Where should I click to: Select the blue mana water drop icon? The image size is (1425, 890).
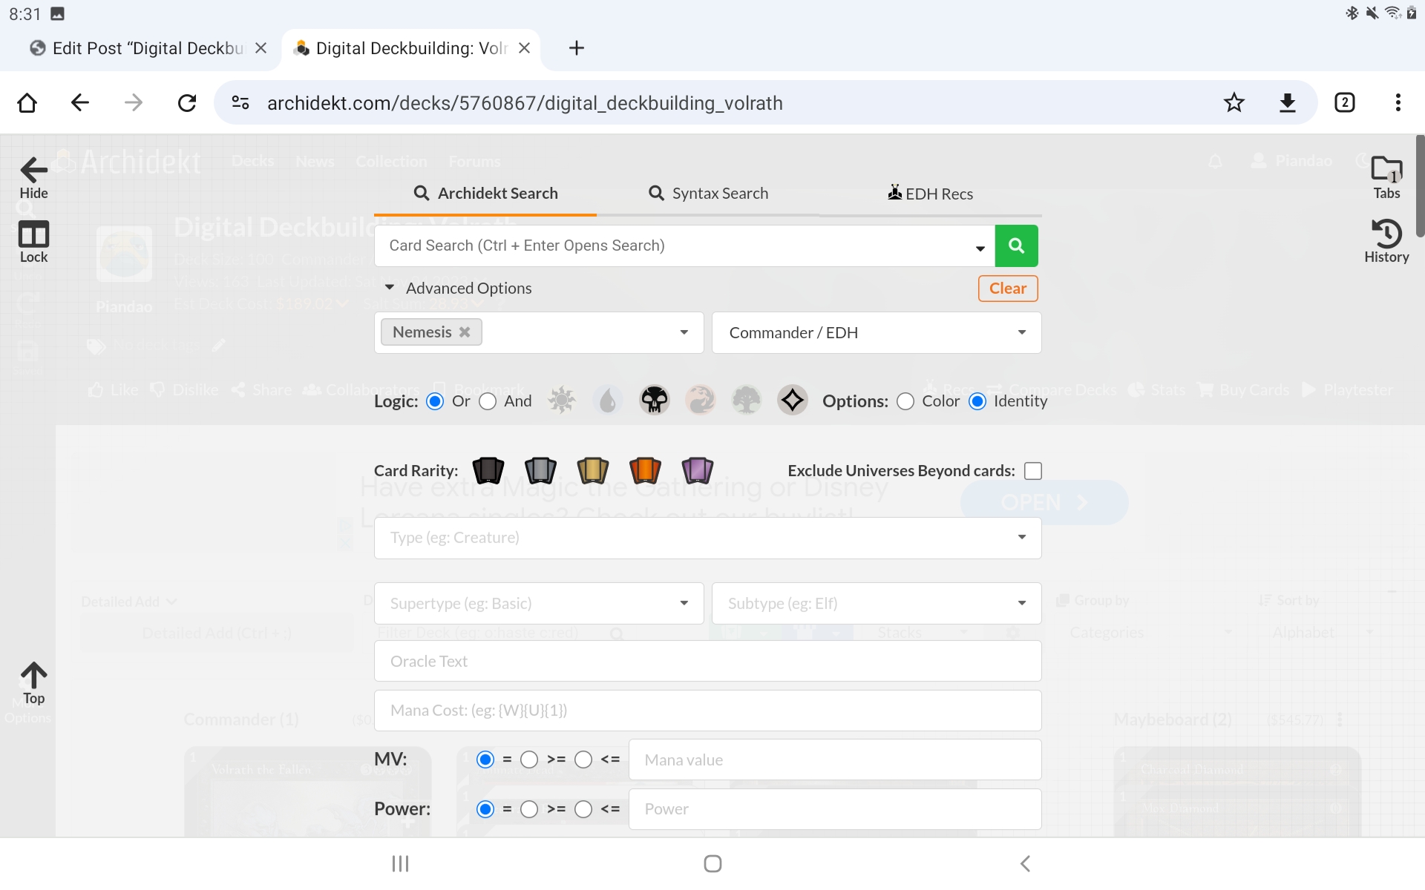point(608,400)
